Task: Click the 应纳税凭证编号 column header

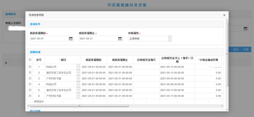Action: [x=147, y=60]
